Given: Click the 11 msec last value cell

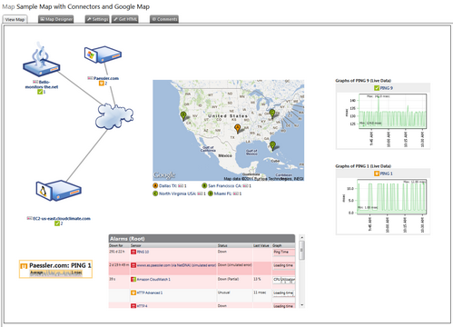Looking at the screenshot, I should pyautogui.click(x=260, y=292).
